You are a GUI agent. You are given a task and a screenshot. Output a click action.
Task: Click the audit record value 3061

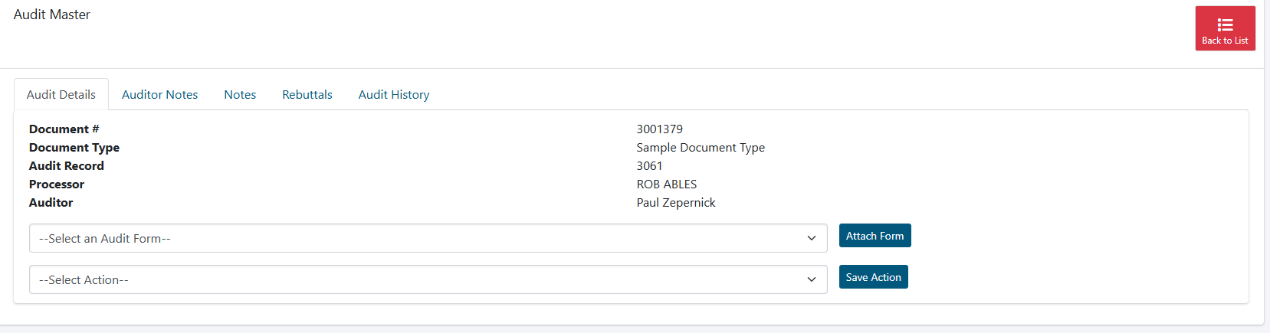[649, 166]
